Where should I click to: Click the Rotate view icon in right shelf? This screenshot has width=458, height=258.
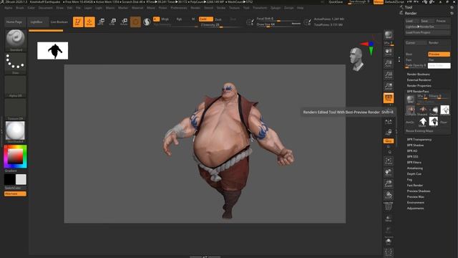pos(389,195)
